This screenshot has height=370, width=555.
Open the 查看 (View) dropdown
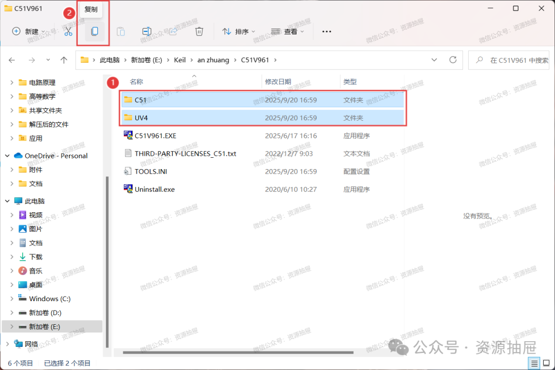point(287,31)
